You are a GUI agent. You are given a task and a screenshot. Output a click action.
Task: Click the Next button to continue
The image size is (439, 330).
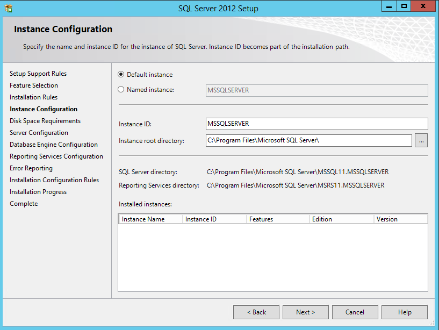tap(305, 312)
